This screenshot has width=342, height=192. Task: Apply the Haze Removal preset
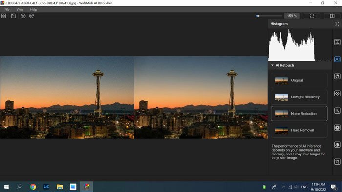tap(299, 130)
